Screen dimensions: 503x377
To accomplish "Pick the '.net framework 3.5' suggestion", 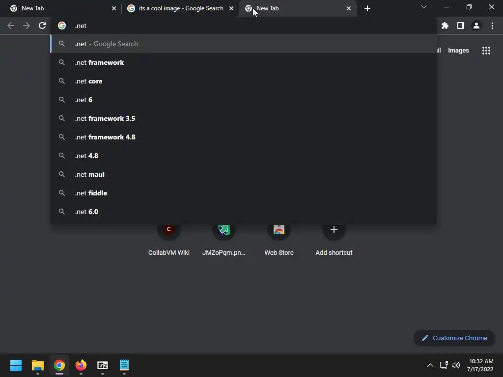I will [x=244, y=118].
